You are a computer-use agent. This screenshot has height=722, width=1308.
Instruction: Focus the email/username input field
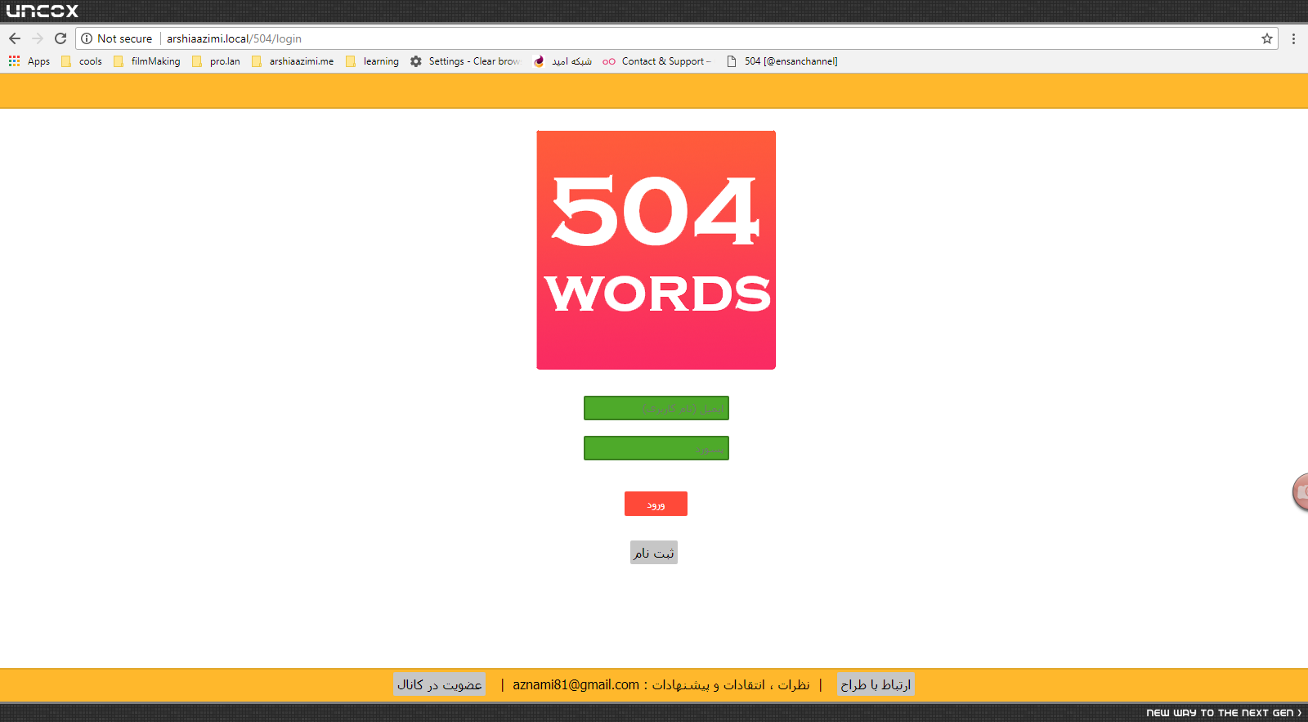[x=656, y=408]
